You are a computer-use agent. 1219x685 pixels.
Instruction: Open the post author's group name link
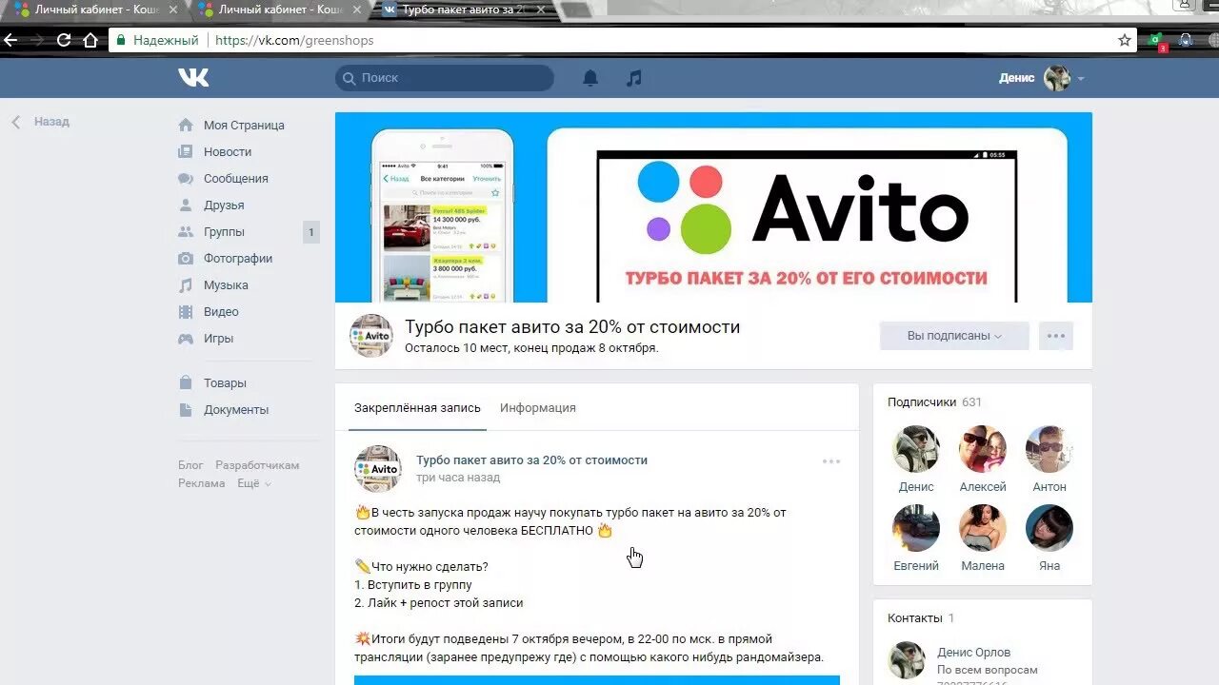(x=531, y=460)
